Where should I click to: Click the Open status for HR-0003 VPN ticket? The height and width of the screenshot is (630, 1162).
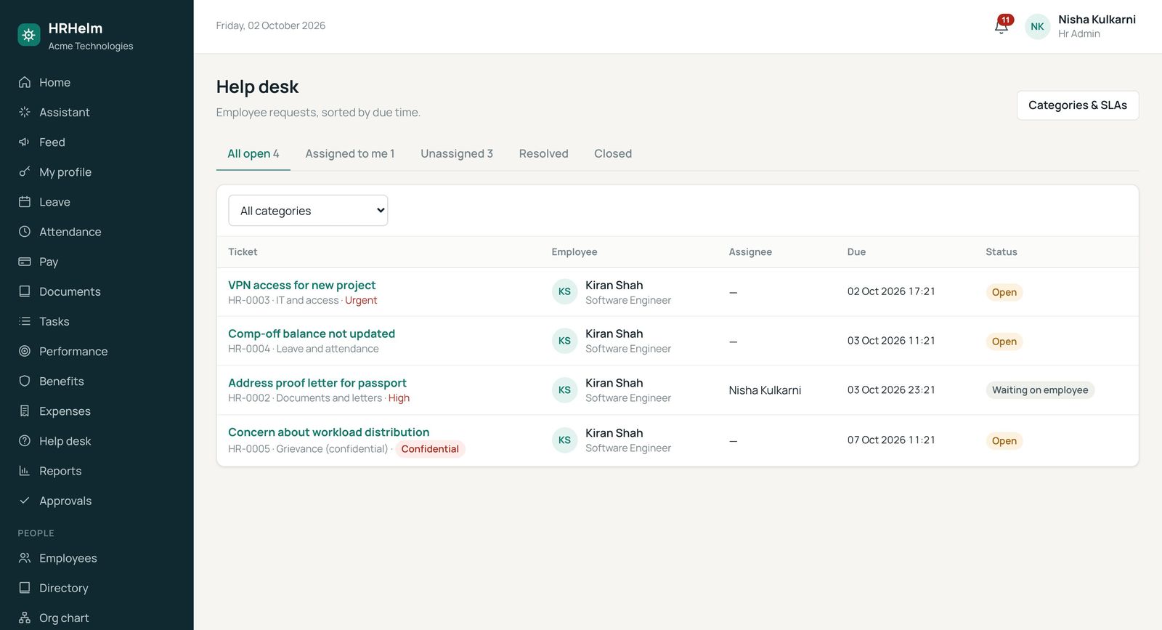tap(1004, 292)
